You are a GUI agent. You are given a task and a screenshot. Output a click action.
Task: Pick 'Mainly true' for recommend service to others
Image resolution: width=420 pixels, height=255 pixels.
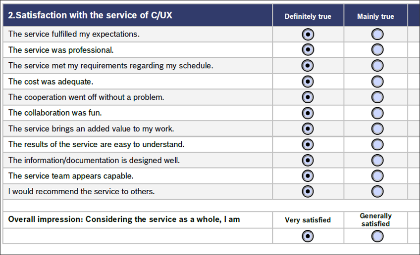pos(377,191)
